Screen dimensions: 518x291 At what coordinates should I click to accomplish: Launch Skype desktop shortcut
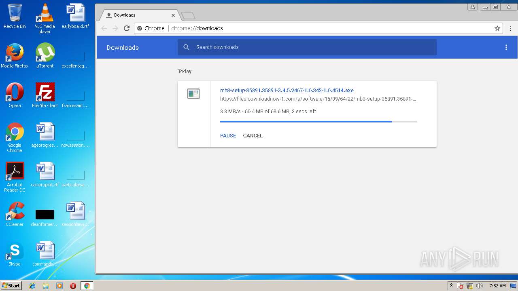click(15, 254)
